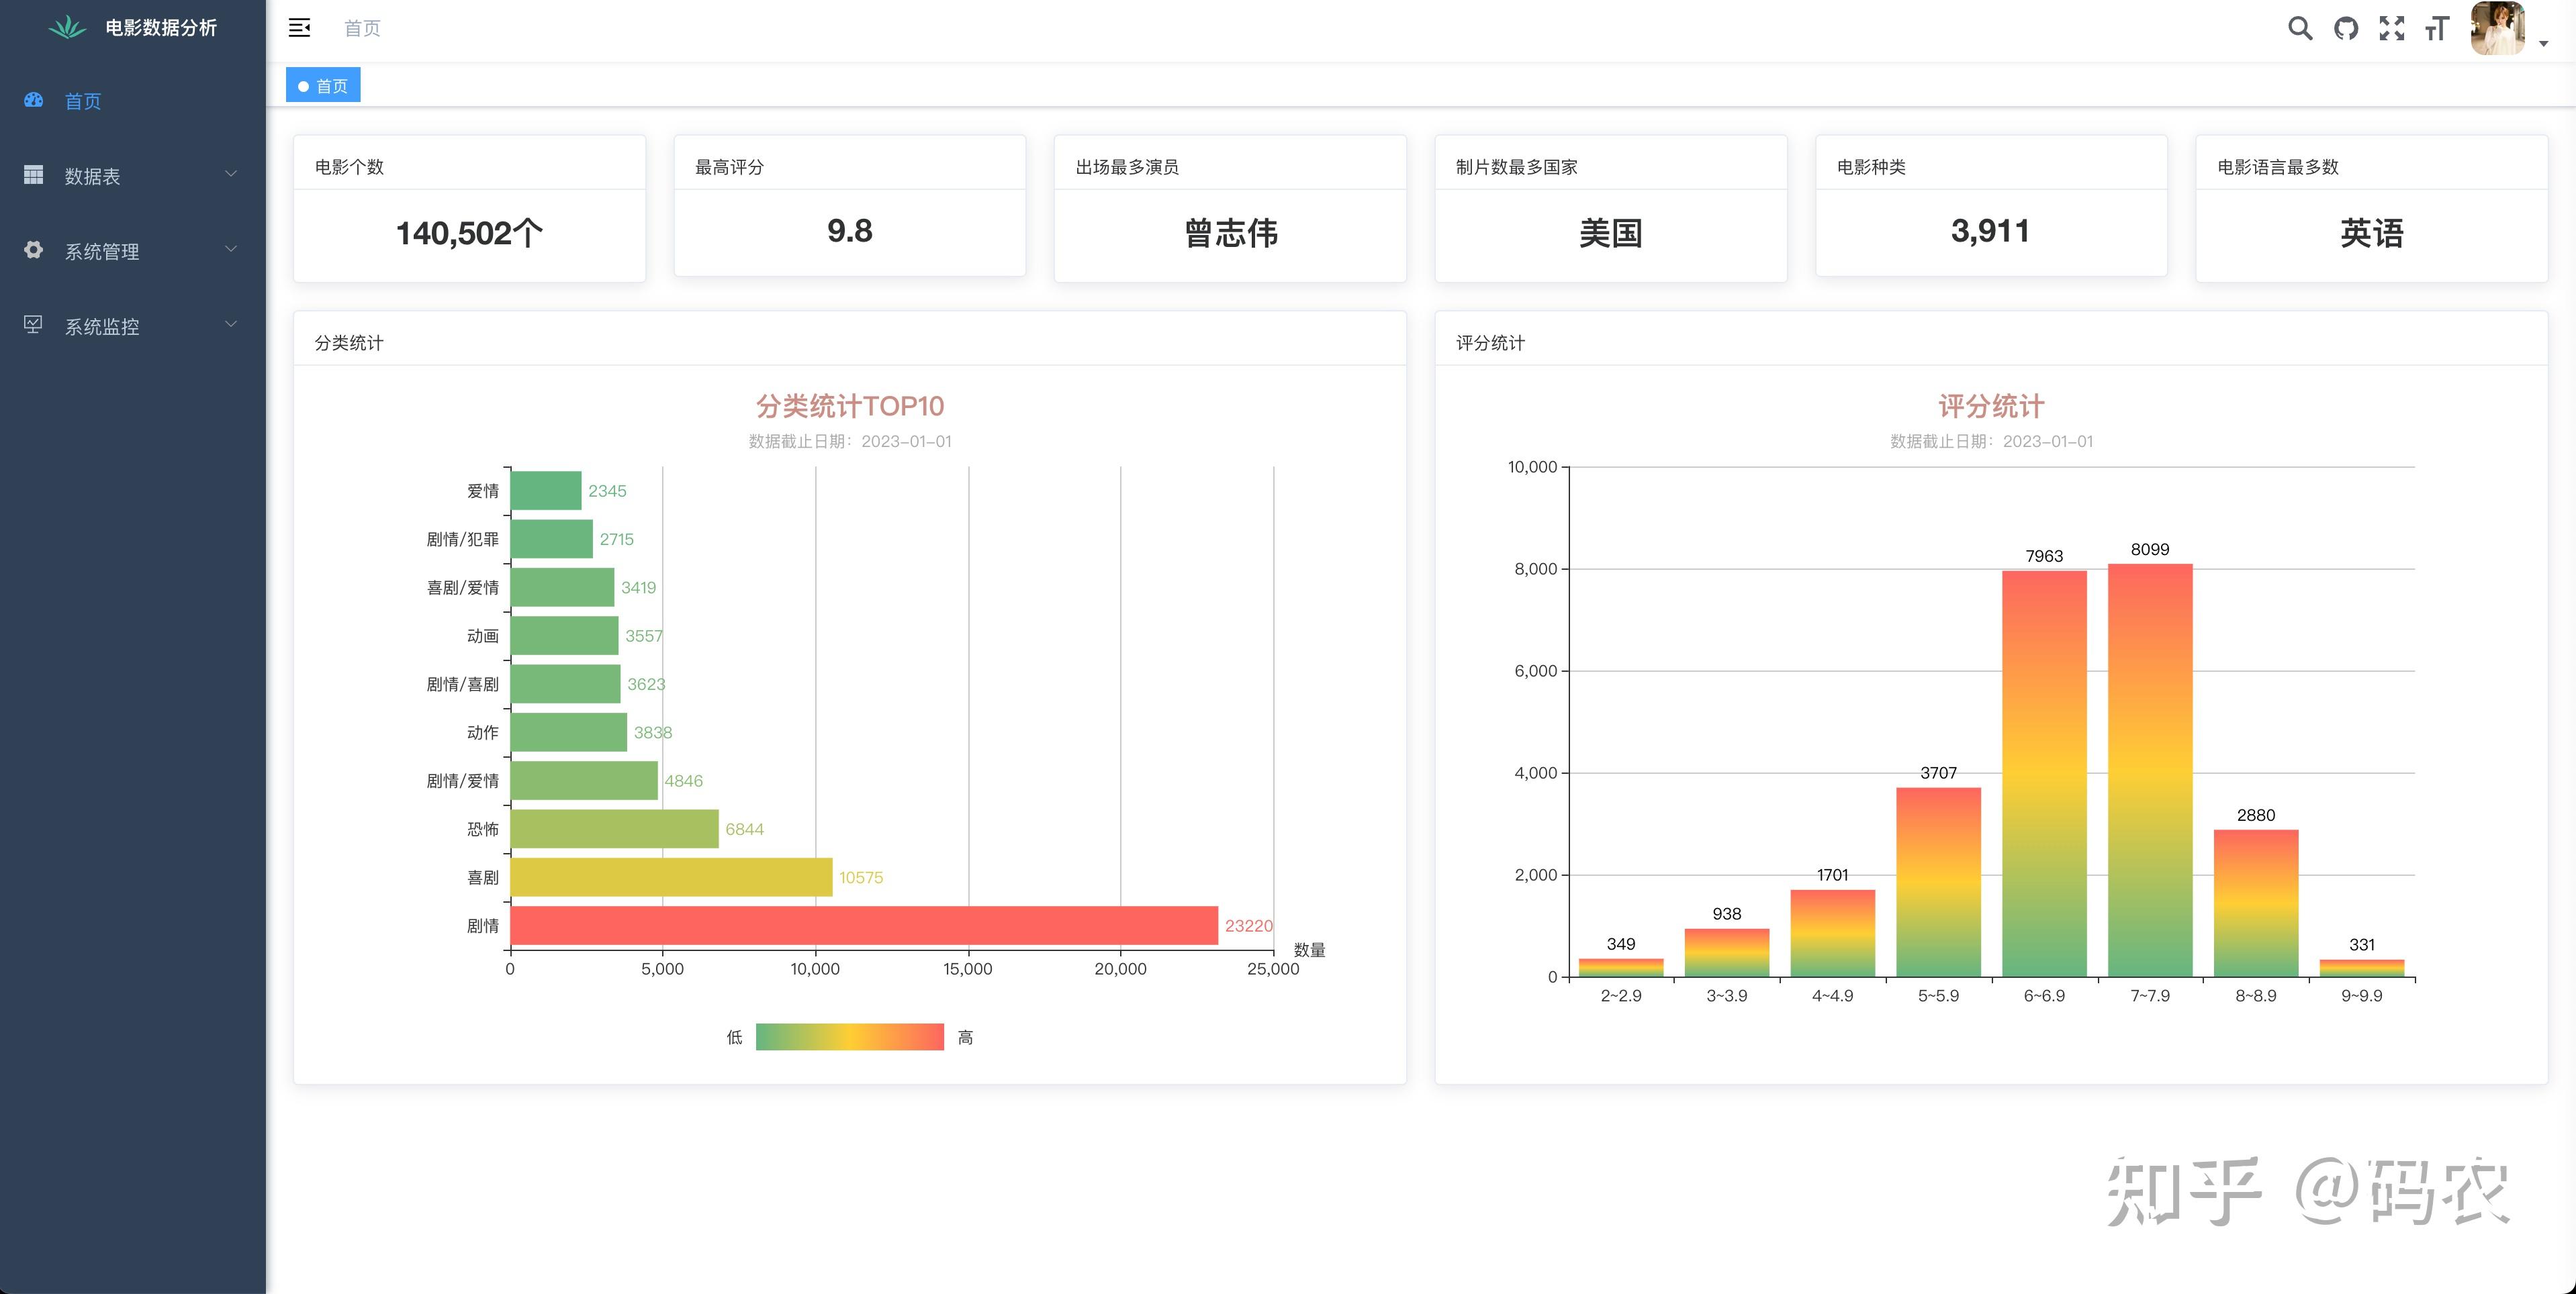Screen dimensions: 2576x1294
Task: Click the gear icon for 系统管理
Action: [x=34, y=250]
